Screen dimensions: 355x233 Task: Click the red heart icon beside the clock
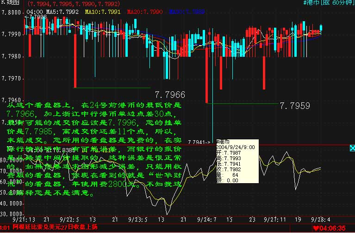(315, 228)
